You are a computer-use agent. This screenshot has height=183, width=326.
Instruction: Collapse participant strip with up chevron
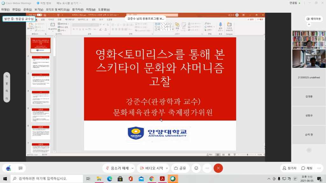tap(309, 24)
